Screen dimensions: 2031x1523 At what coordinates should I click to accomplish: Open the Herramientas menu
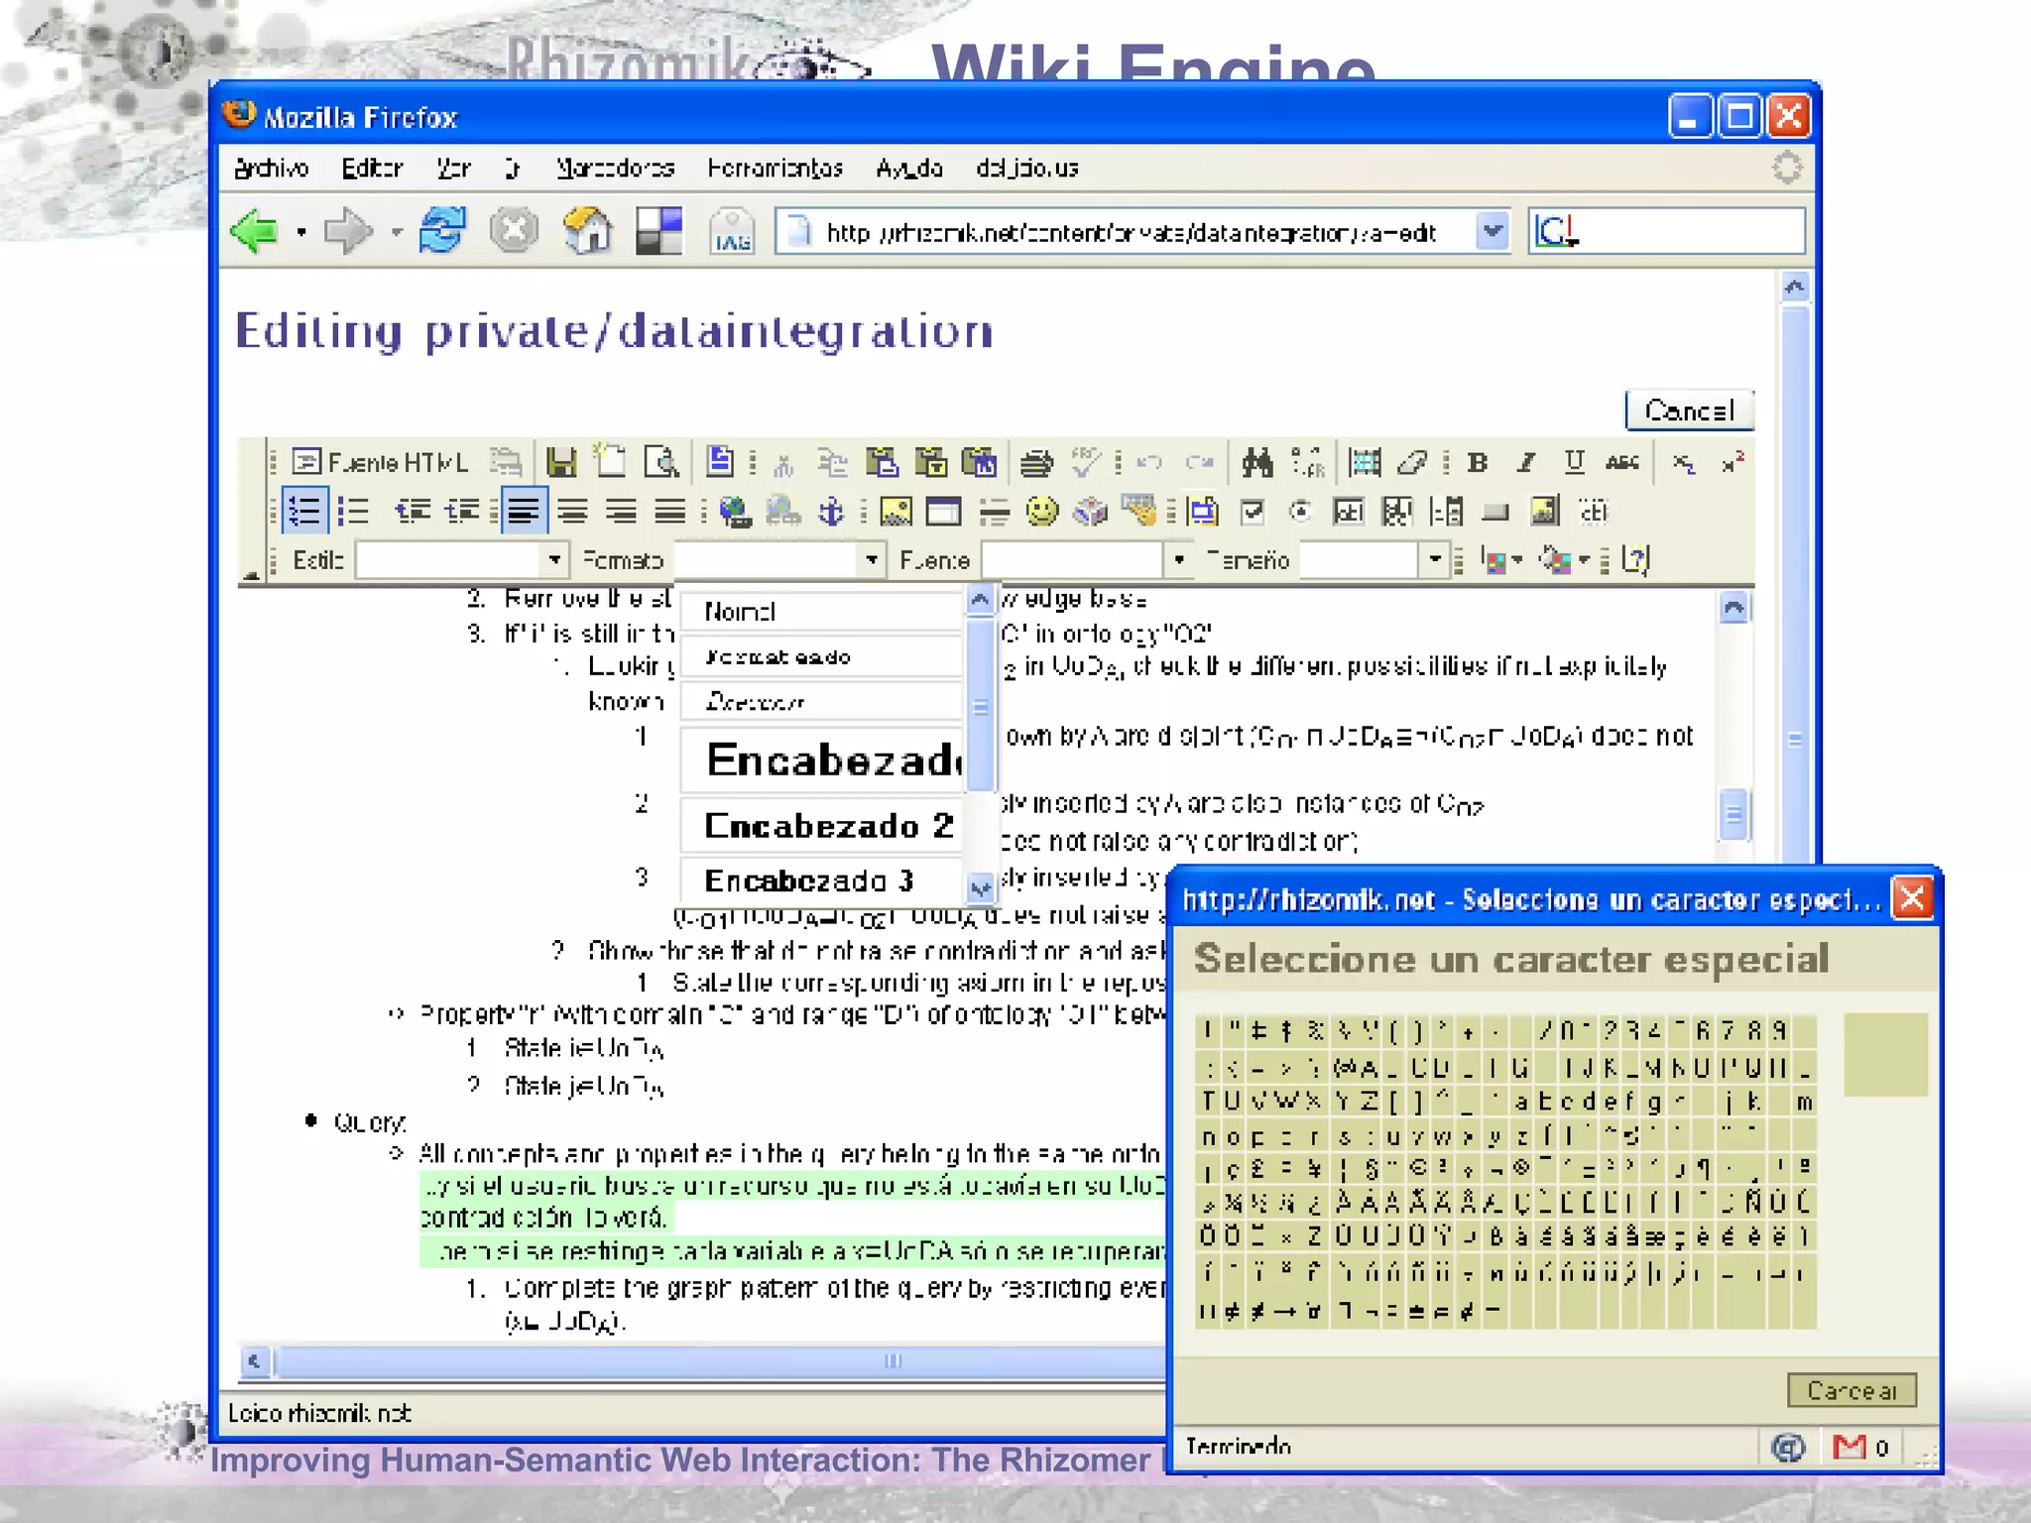(x=776, y=169)
